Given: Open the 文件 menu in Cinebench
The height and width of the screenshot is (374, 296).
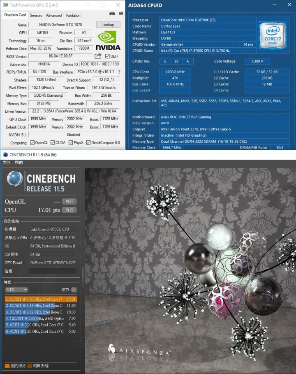Looking at the screenshot, I should pyautogui.click(x=7, y=163).
